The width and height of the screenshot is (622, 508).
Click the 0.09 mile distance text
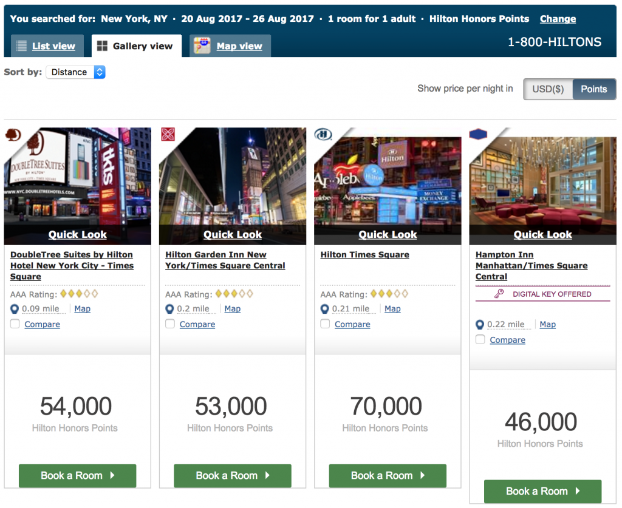point(41,309)
